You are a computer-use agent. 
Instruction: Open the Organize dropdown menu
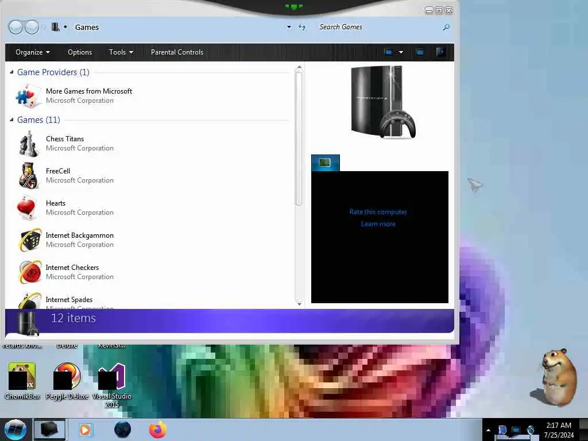point(33,52)
